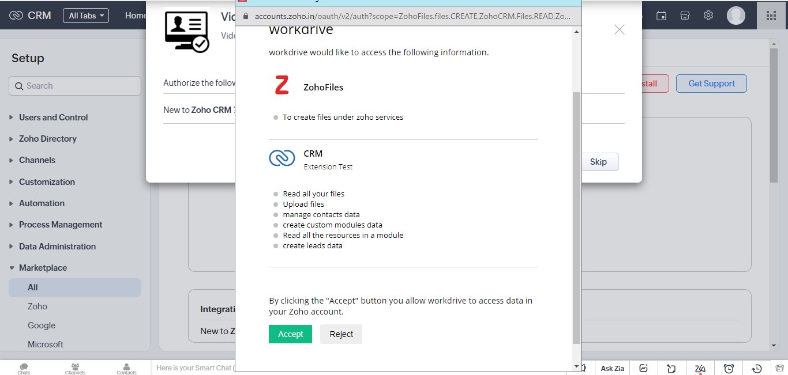Screen dimensions: 788x375
Task: Open the apps grid launcher
Action: (x=771, y=16)
